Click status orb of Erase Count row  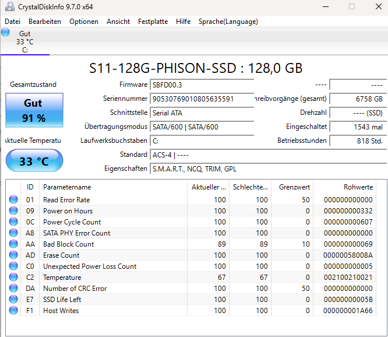13,255
